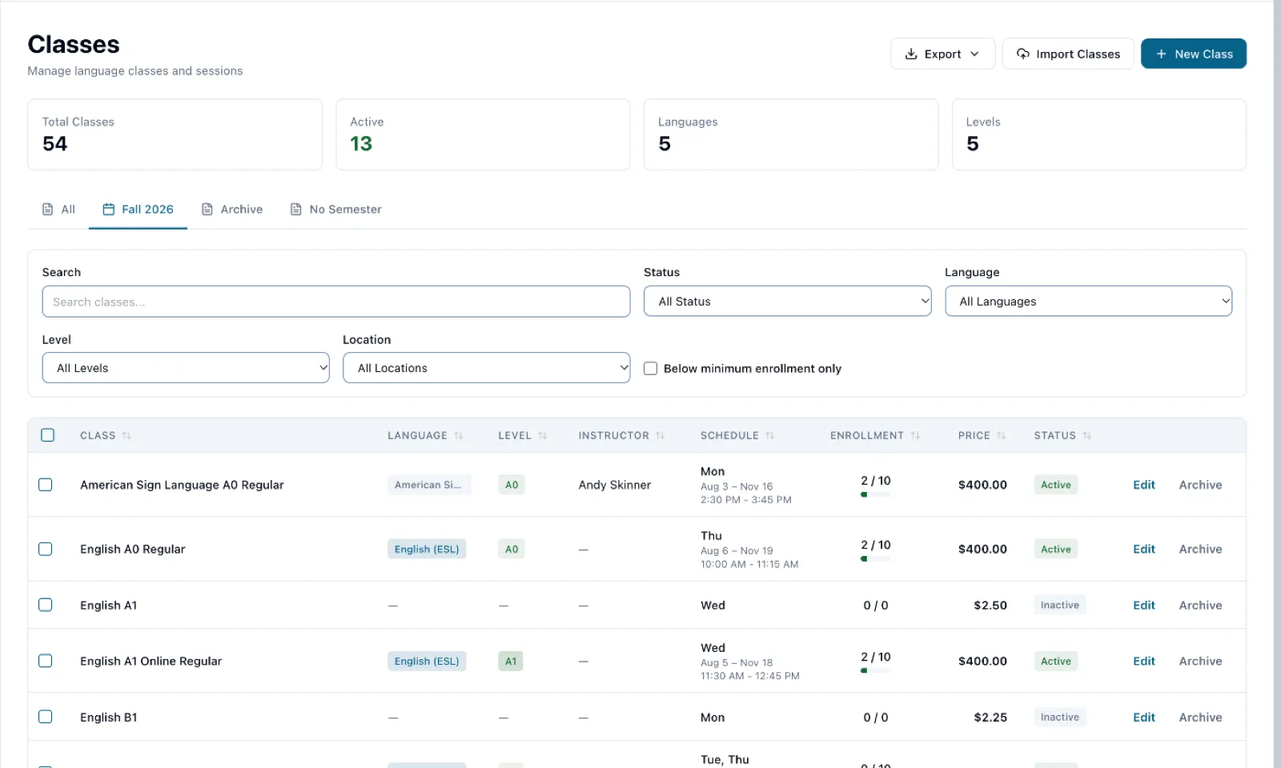Open the All Languages dropdown
The height and width of the screenshot is (768, 1281).
tap(1088, 301)
